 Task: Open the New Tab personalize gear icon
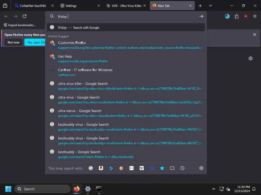click(x=251, y=58)
